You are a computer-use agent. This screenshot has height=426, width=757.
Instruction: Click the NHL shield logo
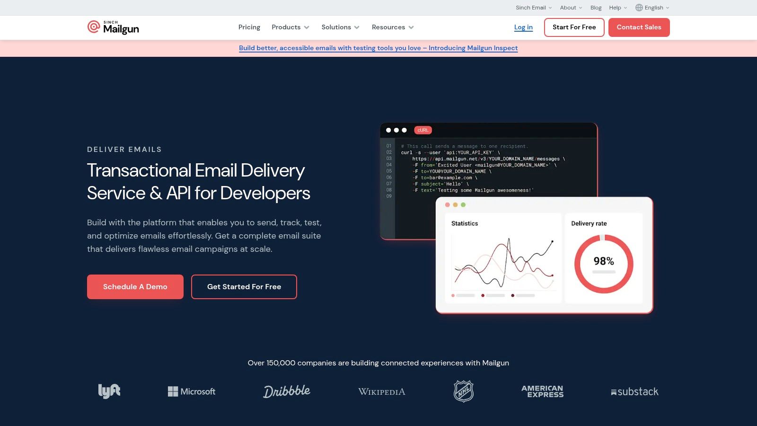click(464, 391)
